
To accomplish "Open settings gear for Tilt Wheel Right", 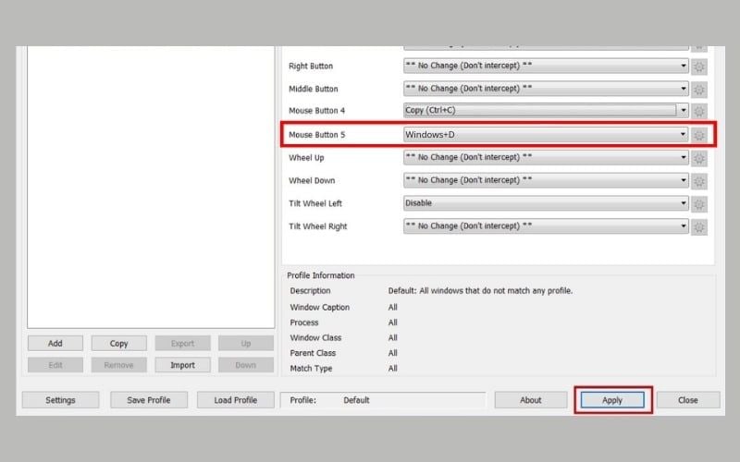I will (x=699, y=227).
